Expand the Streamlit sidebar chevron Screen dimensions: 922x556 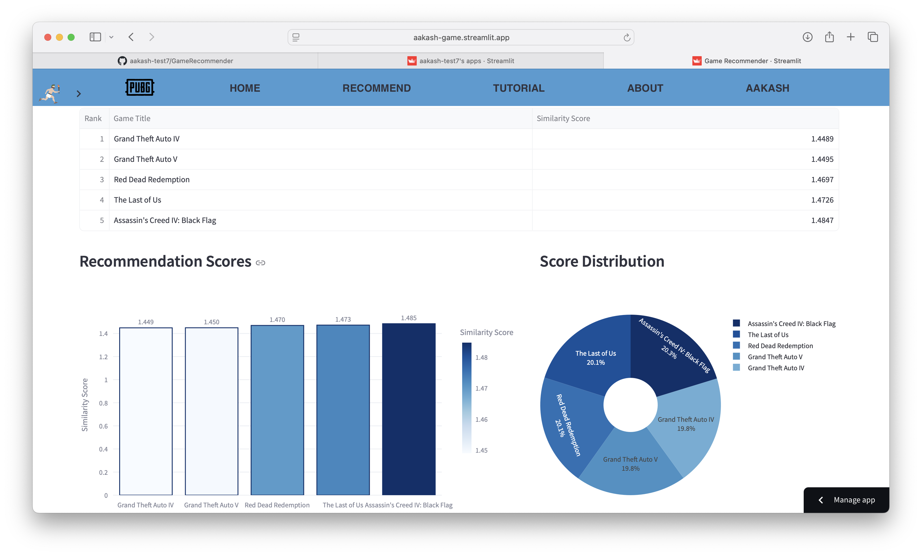[79, 94]
